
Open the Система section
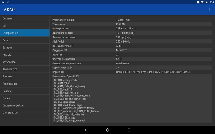pos(25,18)
